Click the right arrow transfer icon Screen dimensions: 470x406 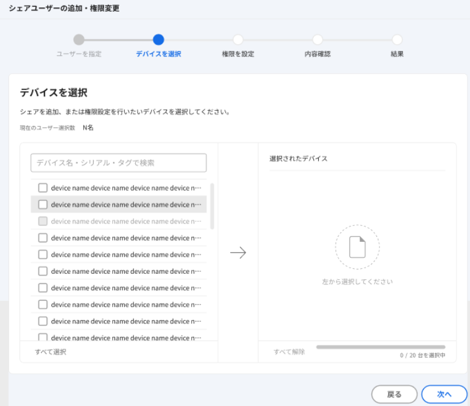tap(238, 252)
